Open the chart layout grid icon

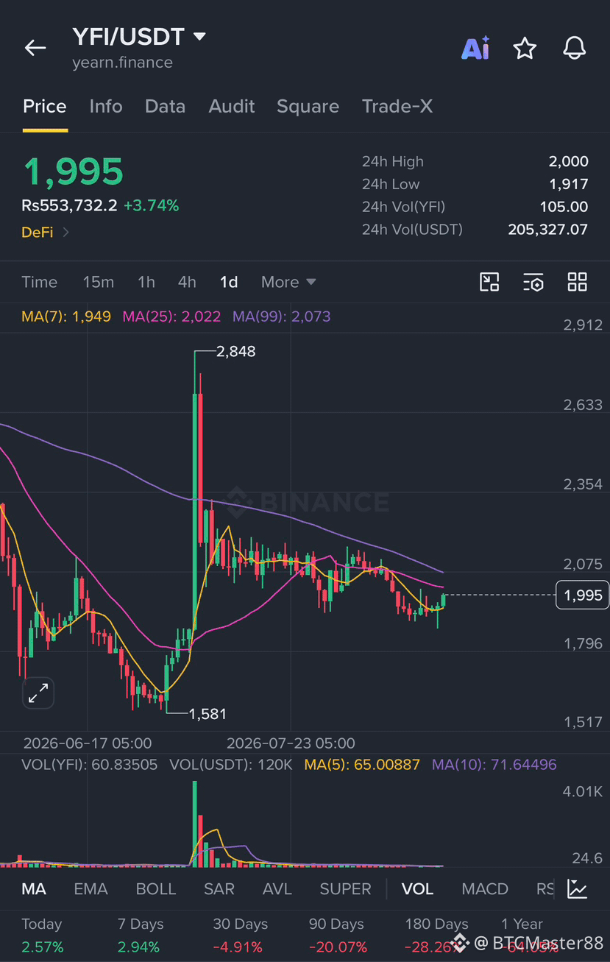(578, 282)
